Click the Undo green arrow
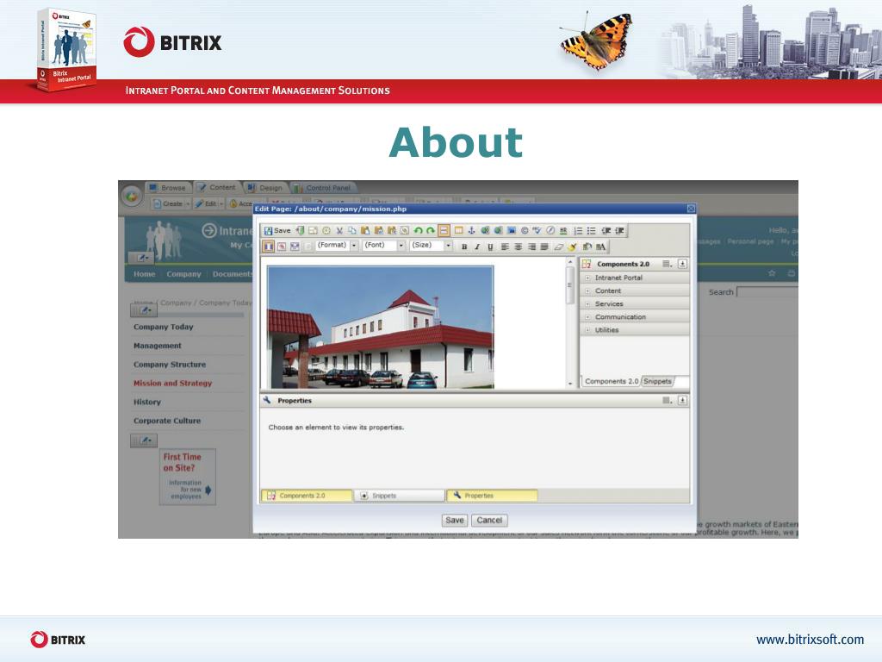The width and height of the screenshot is (882, 662). [x=418, y=231]
